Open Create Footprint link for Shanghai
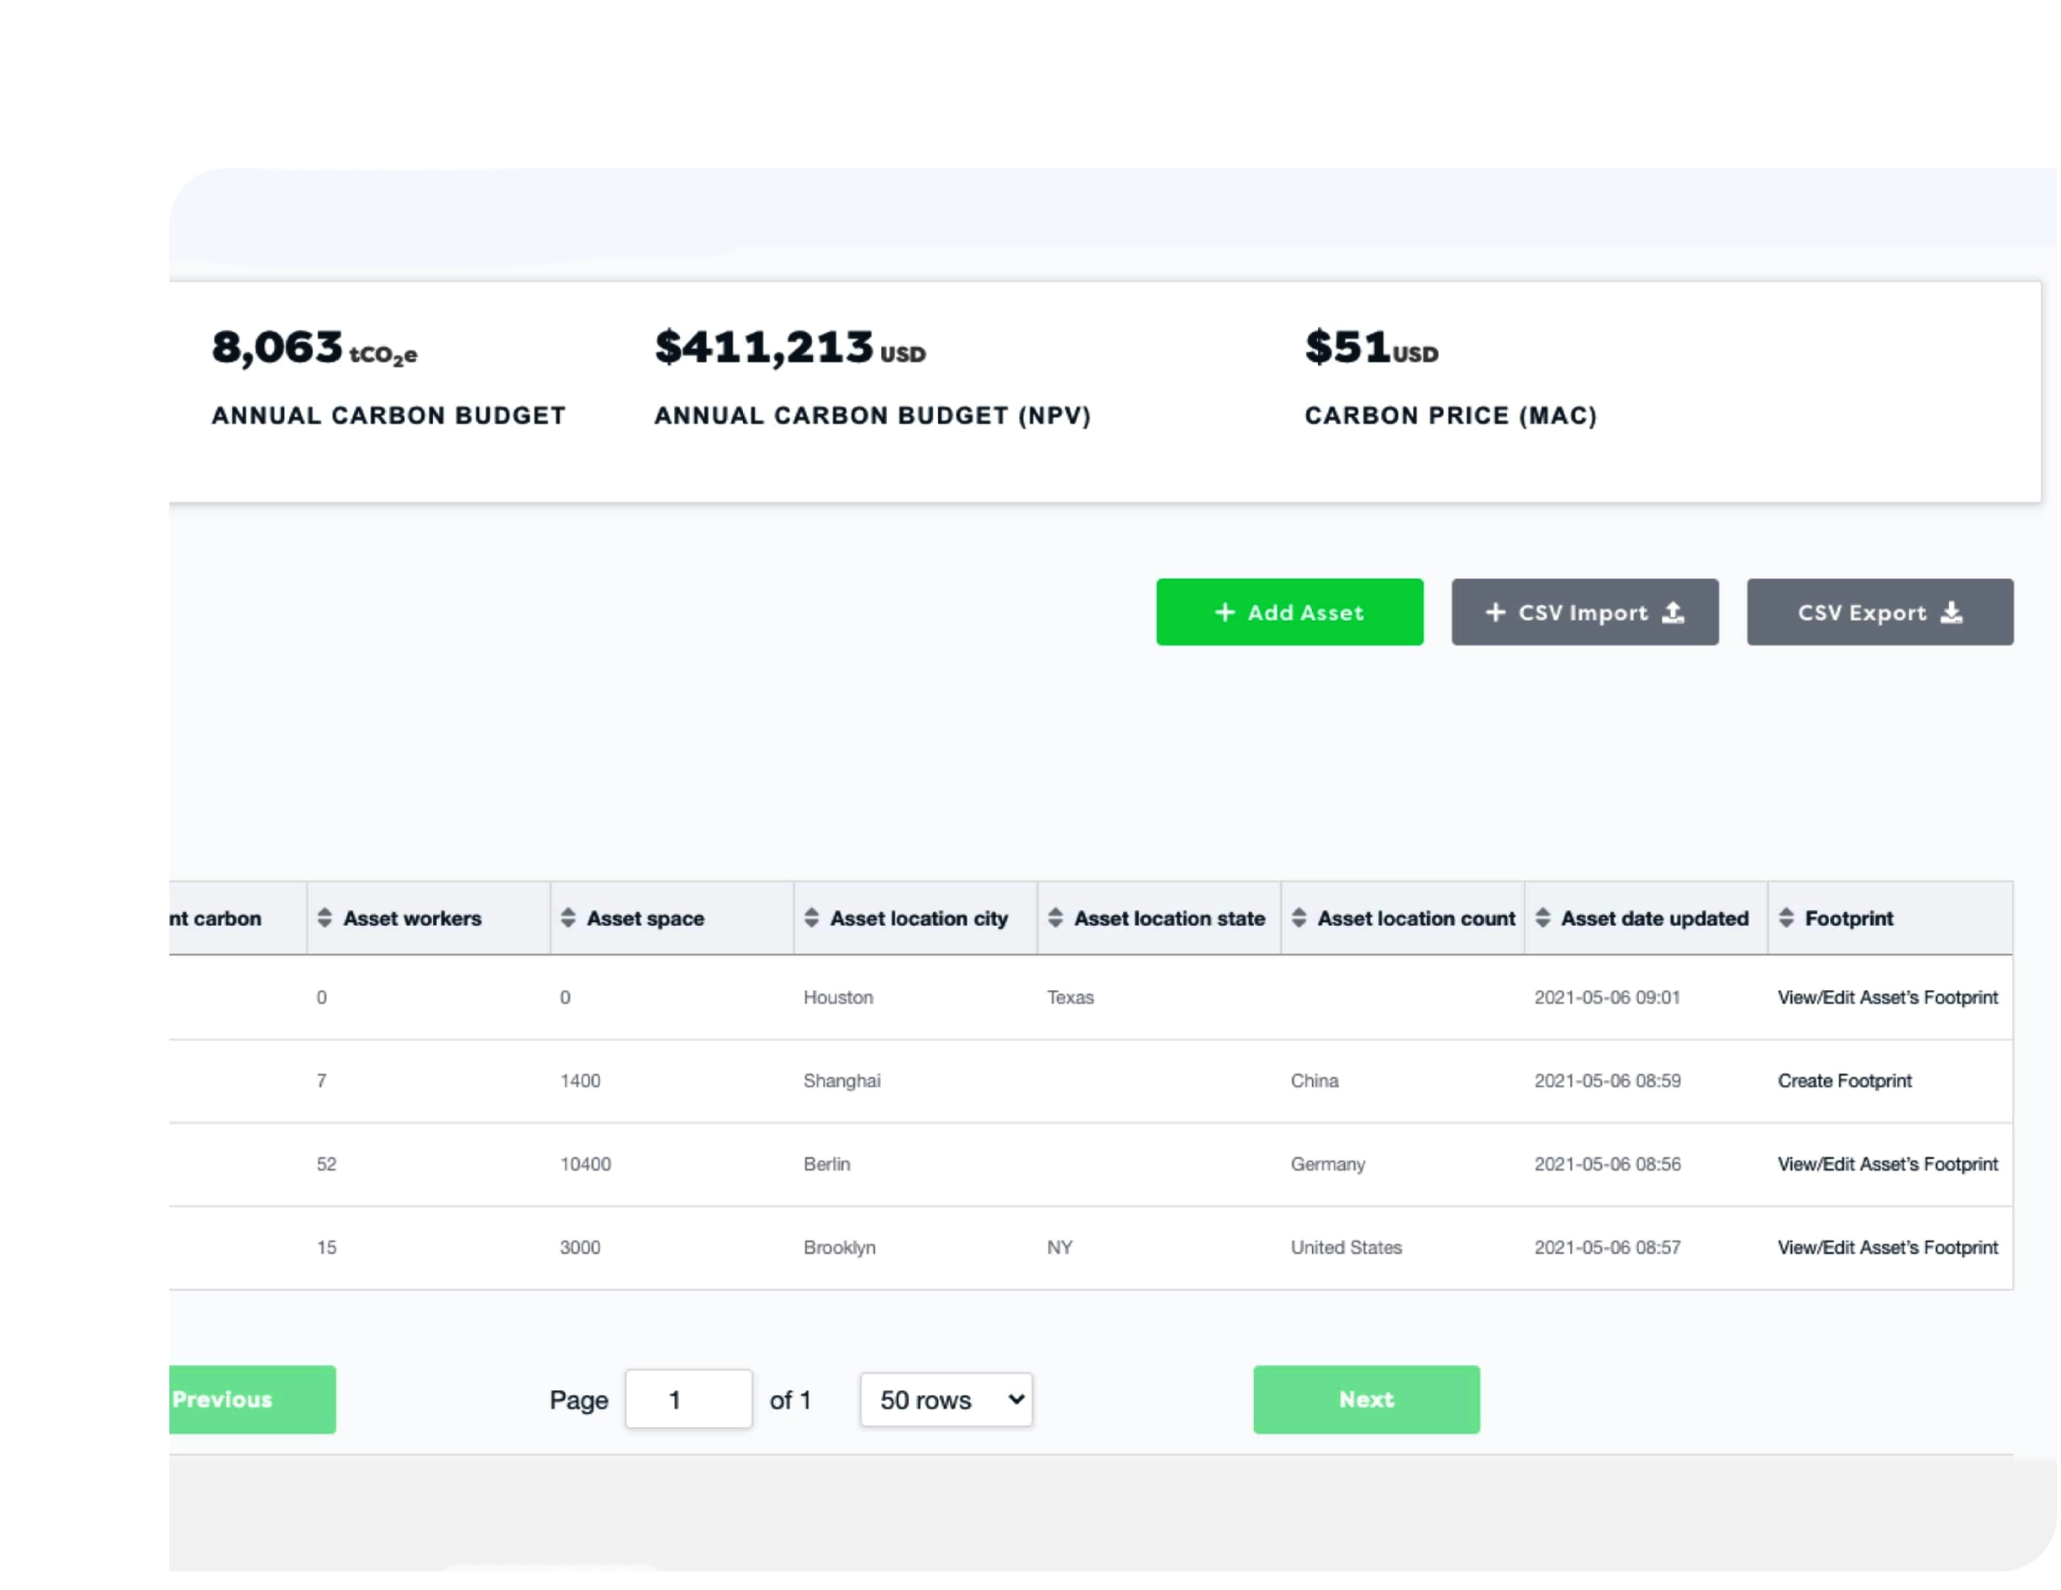The height and width of the screenshot is (1590, 2061). click(x=1846, y=1082)
